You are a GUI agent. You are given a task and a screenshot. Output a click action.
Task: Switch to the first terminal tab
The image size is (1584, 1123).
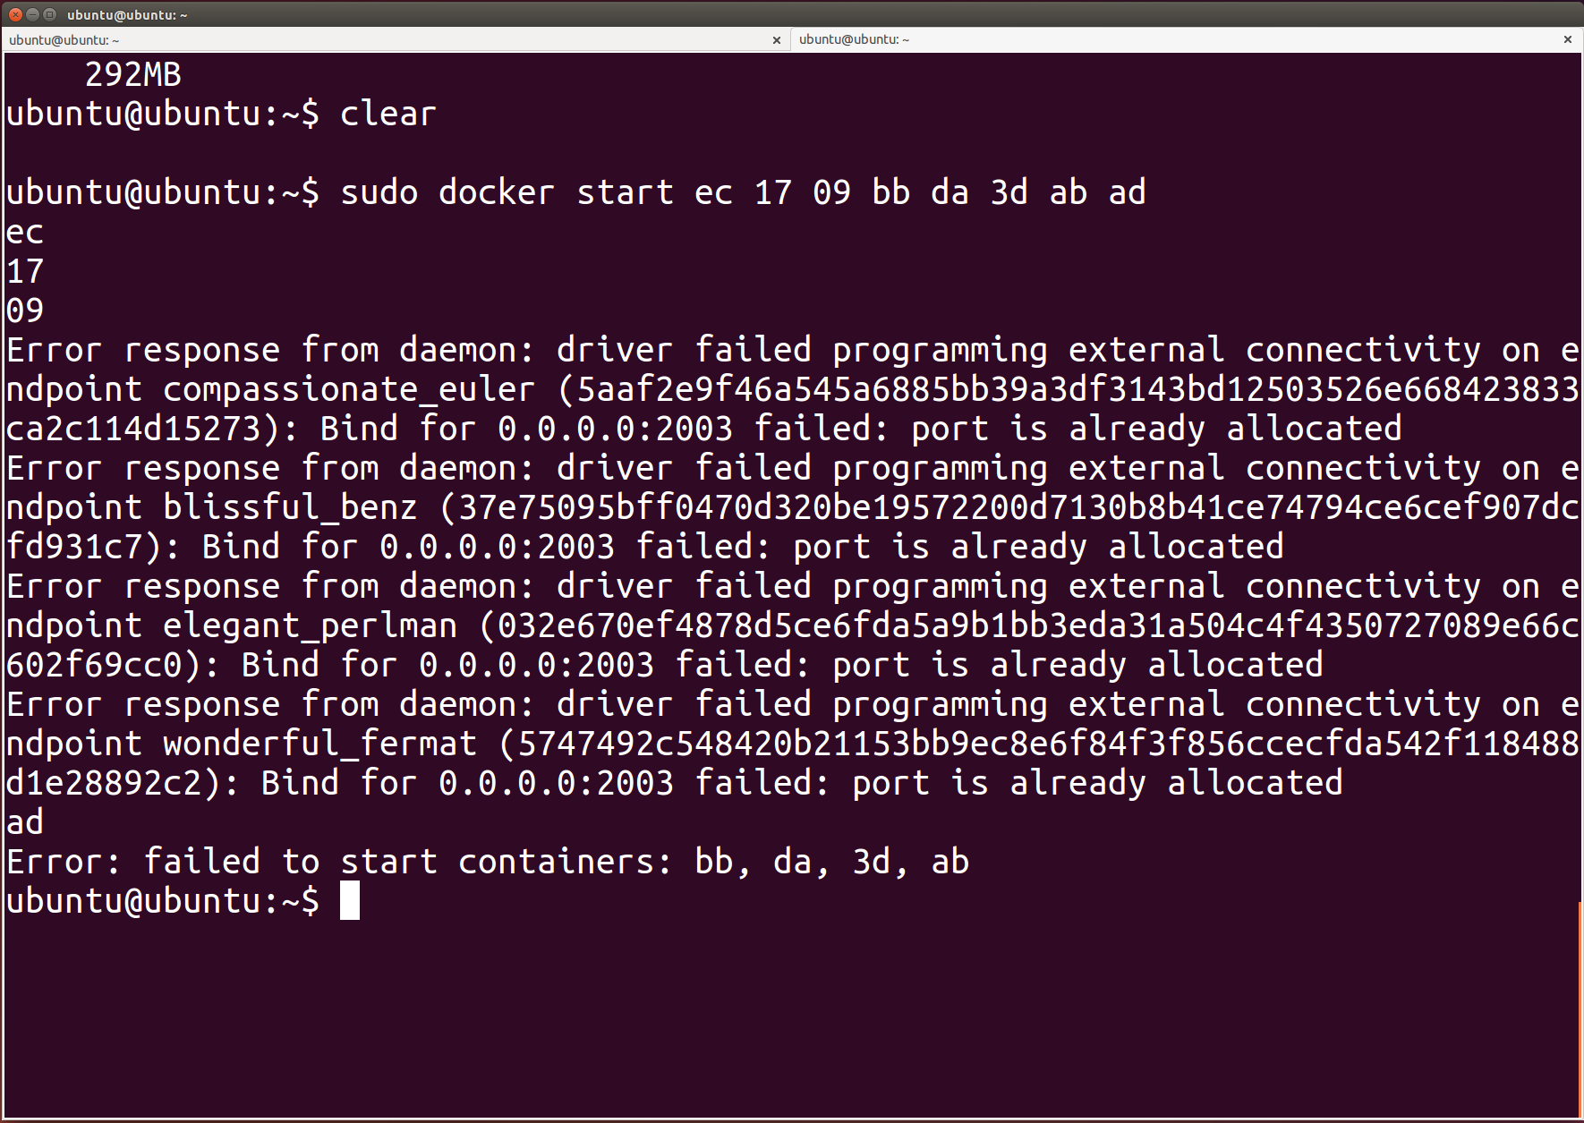point(385,39)
